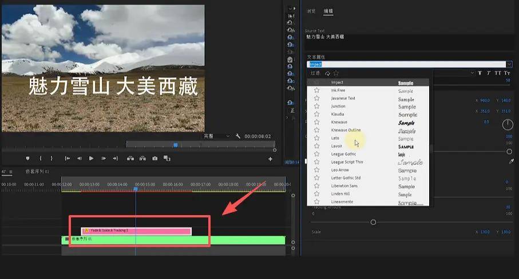Export frame with camera icon
The width and height of the screenshot is (519, 279).
click(154, 159)
